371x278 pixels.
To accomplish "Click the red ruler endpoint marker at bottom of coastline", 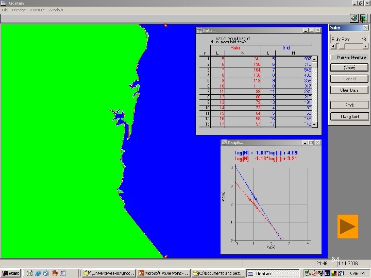I will tap(165, 256).
